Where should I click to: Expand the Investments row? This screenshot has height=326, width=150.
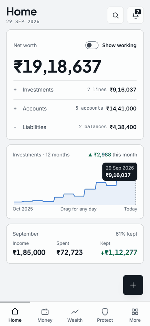point(75,90)
